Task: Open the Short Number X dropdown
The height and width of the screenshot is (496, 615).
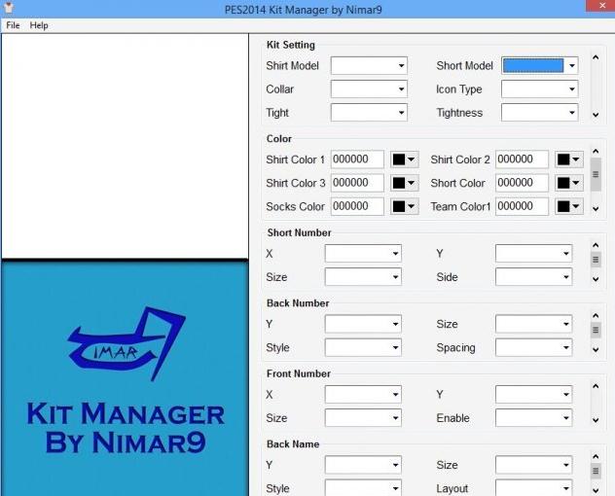Action: (x=363, y=254)
